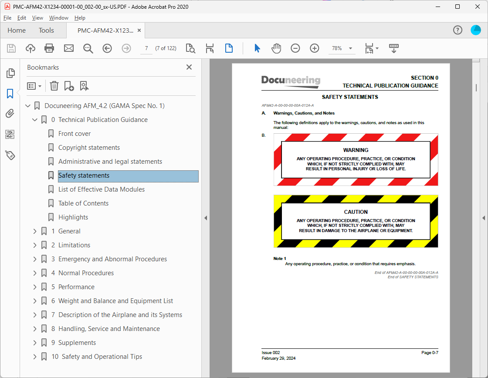Expand the 4 Normal Procedures bookmark

point(35,273)
